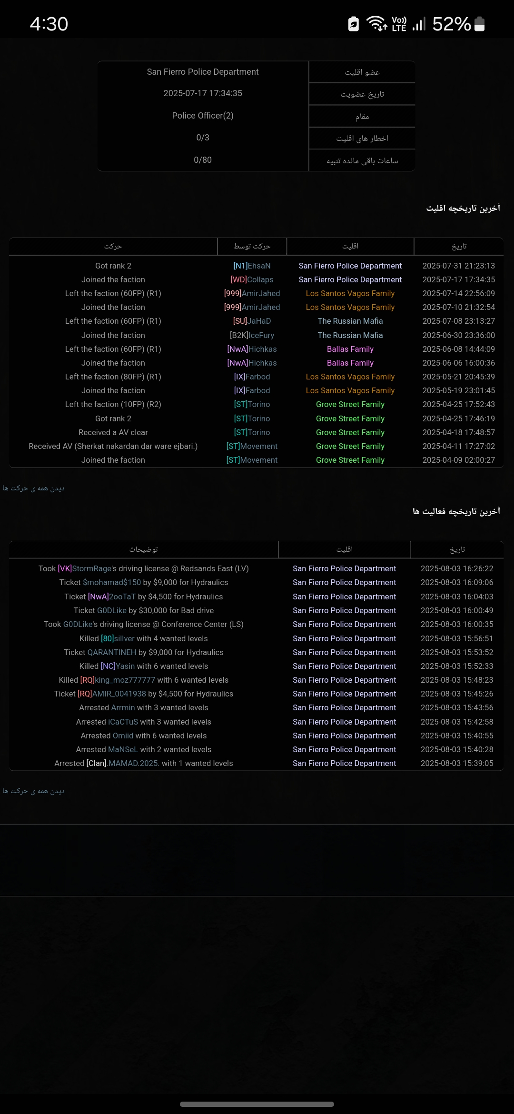Tap date 2025-08-03 16:00:49 cell
This screenshot has height=1114, width=514.
(457, 610)
